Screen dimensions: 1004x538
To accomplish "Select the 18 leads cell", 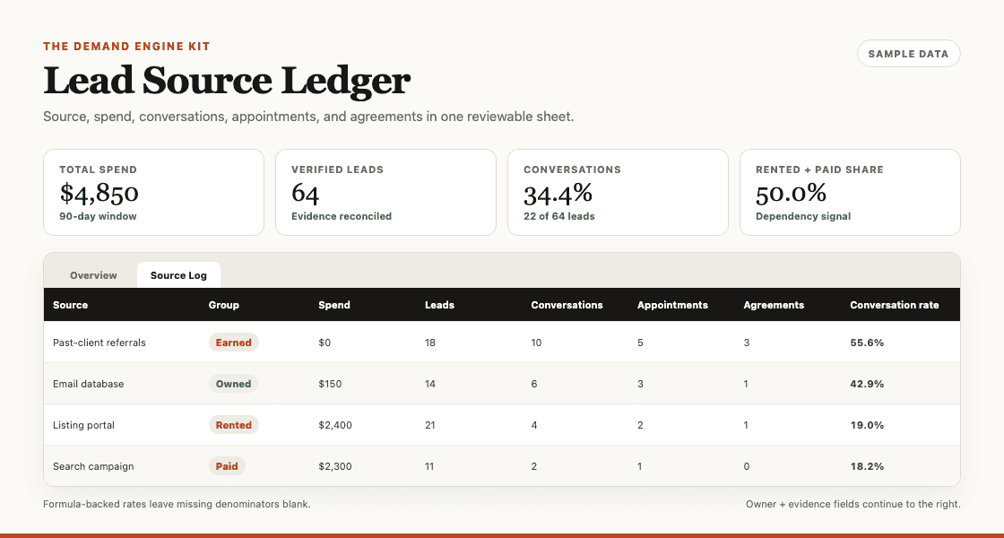I will [x=430, y=343].
